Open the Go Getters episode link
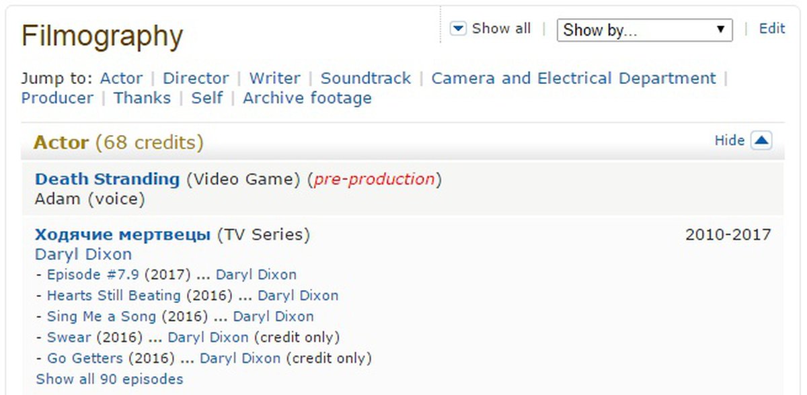807x395 pixels. point(85,358)
